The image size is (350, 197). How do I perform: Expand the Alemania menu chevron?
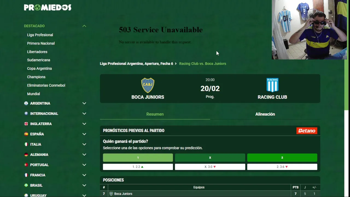click(x=84, y=155)
